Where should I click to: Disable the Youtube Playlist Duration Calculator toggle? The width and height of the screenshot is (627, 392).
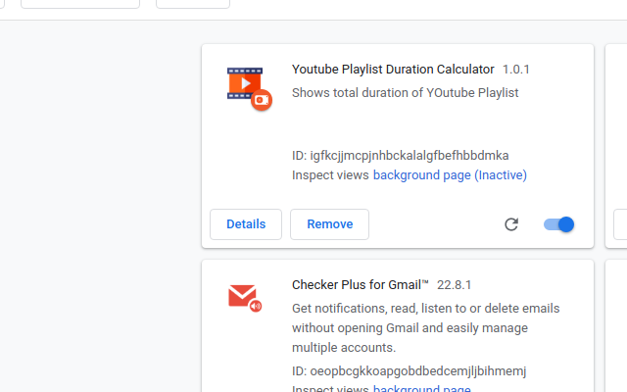click(558, 224)
